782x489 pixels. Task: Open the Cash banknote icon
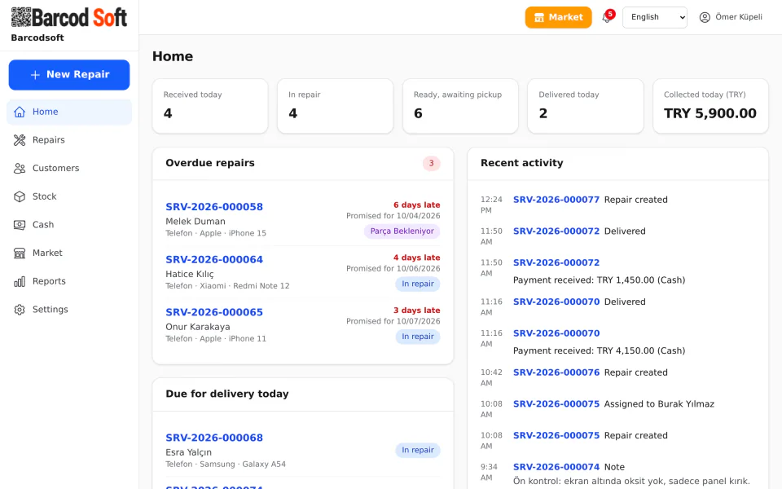tap(20, 225)
